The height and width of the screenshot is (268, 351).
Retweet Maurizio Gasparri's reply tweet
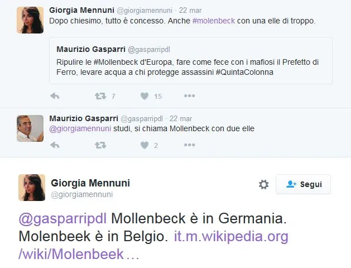tap(100, 145)
